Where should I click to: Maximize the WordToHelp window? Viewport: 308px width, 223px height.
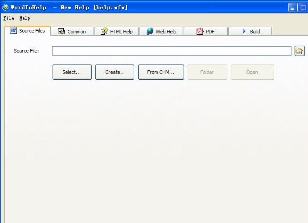coord(304,8)
